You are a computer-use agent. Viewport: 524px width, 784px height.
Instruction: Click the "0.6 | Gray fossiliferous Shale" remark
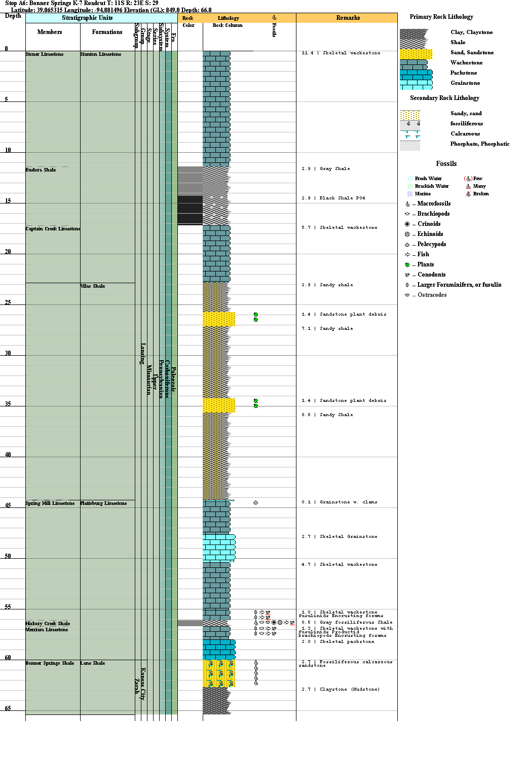tap(347, 622)
